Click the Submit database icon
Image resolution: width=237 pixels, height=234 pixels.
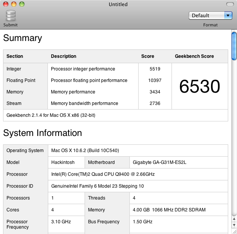coord(11,16)
